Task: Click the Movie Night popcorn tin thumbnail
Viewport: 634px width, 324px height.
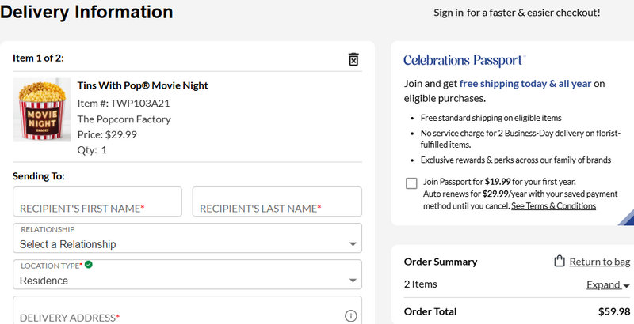Action: pyautogui.click(x=42, y=109)
